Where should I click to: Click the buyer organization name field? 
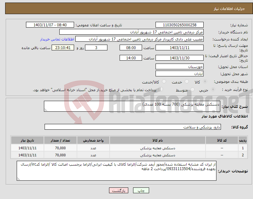click(131, 32)
